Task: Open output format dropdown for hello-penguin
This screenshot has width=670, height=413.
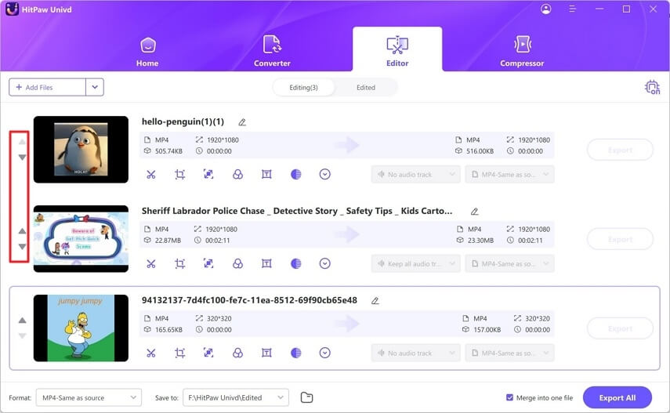Action: coord(510,175)
